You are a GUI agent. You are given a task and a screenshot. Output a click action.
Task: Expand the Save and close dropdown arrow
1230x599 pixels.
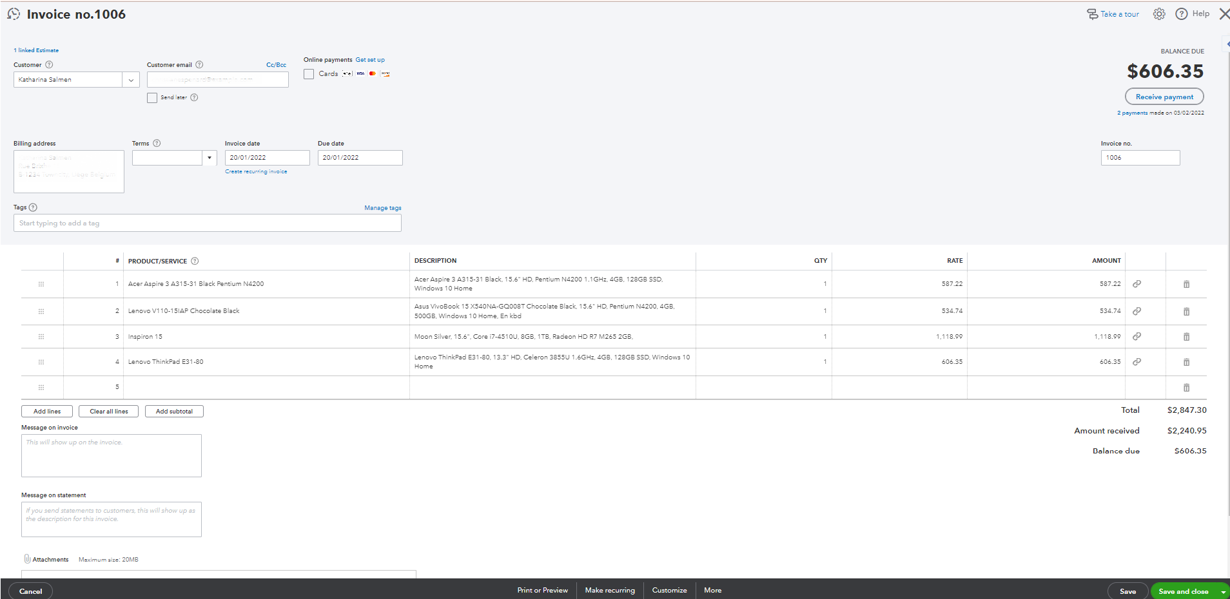pyautogui.click(x=1223, y=591)
